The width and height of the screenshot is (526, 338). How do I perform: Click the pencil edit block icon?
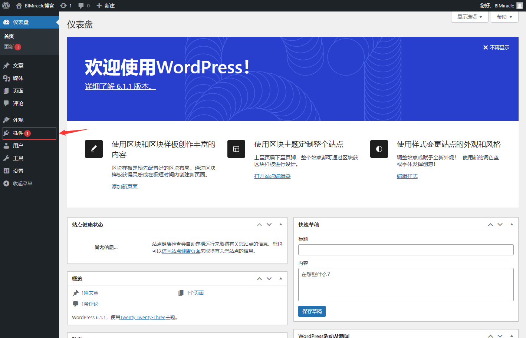94,149
